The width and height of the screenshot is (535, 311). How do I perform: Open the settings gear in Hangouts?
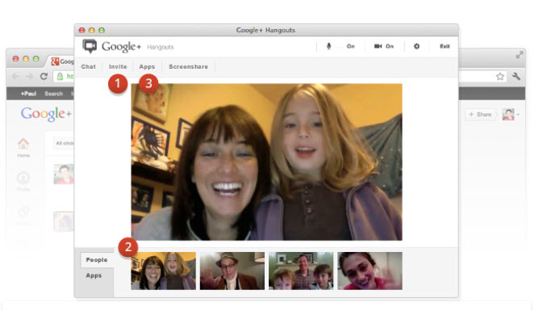[x=416, y=46]
